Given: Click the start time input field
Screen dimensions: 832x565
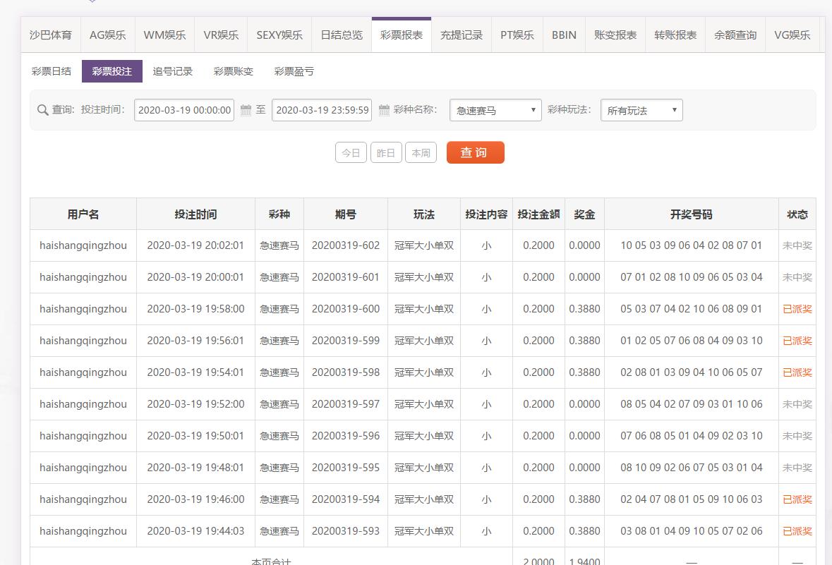Looking at the screenshot, I should tap(184, 110).
